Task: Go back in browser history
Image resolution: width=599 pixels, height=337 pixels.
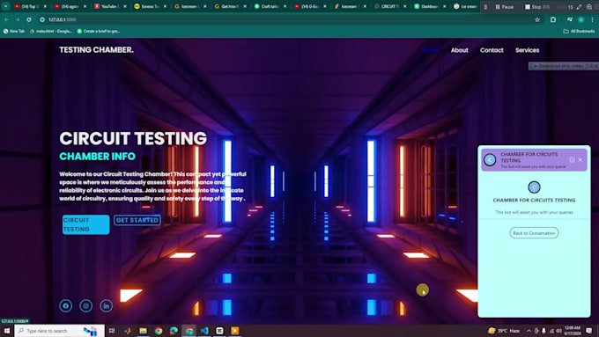Action: tap(6, 19)
